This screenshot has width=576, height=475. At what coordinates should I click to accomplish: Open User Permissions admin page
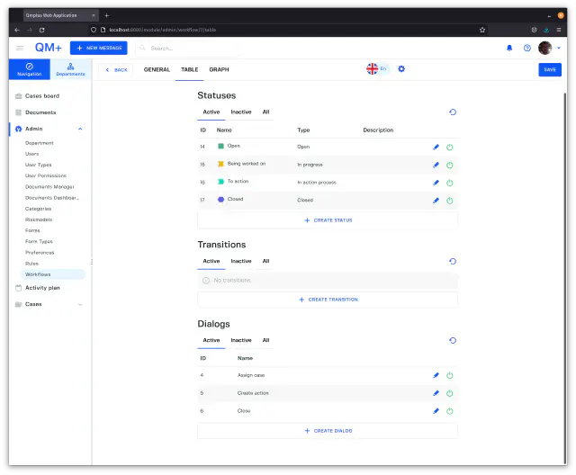click(46, 175)
